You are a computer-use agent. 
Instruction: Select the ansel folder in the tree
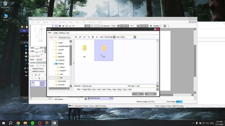point(60,53)
